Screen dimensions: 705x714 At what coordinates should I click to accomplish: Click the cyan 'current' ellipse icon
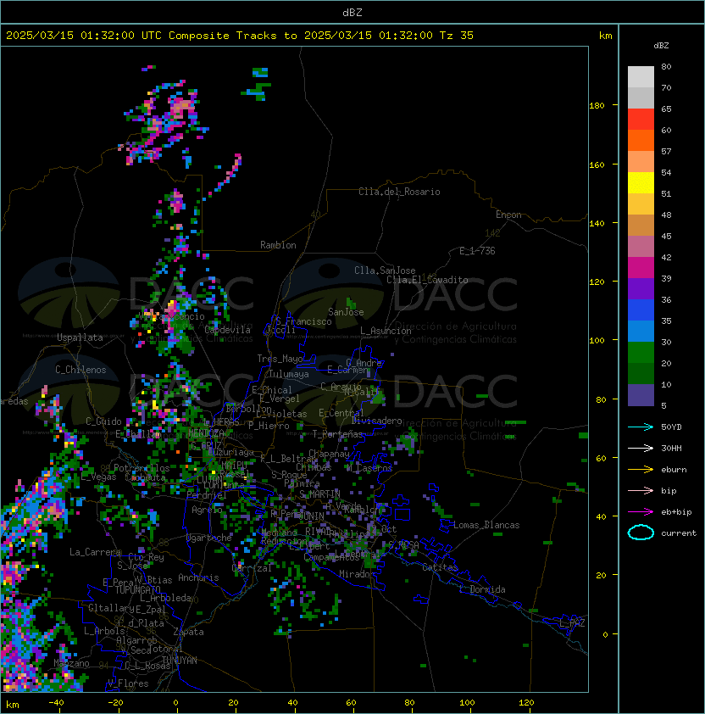click(641, 533)
